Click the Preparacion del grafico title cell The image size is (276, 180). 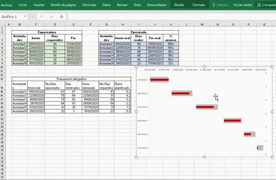click(71, 79)
